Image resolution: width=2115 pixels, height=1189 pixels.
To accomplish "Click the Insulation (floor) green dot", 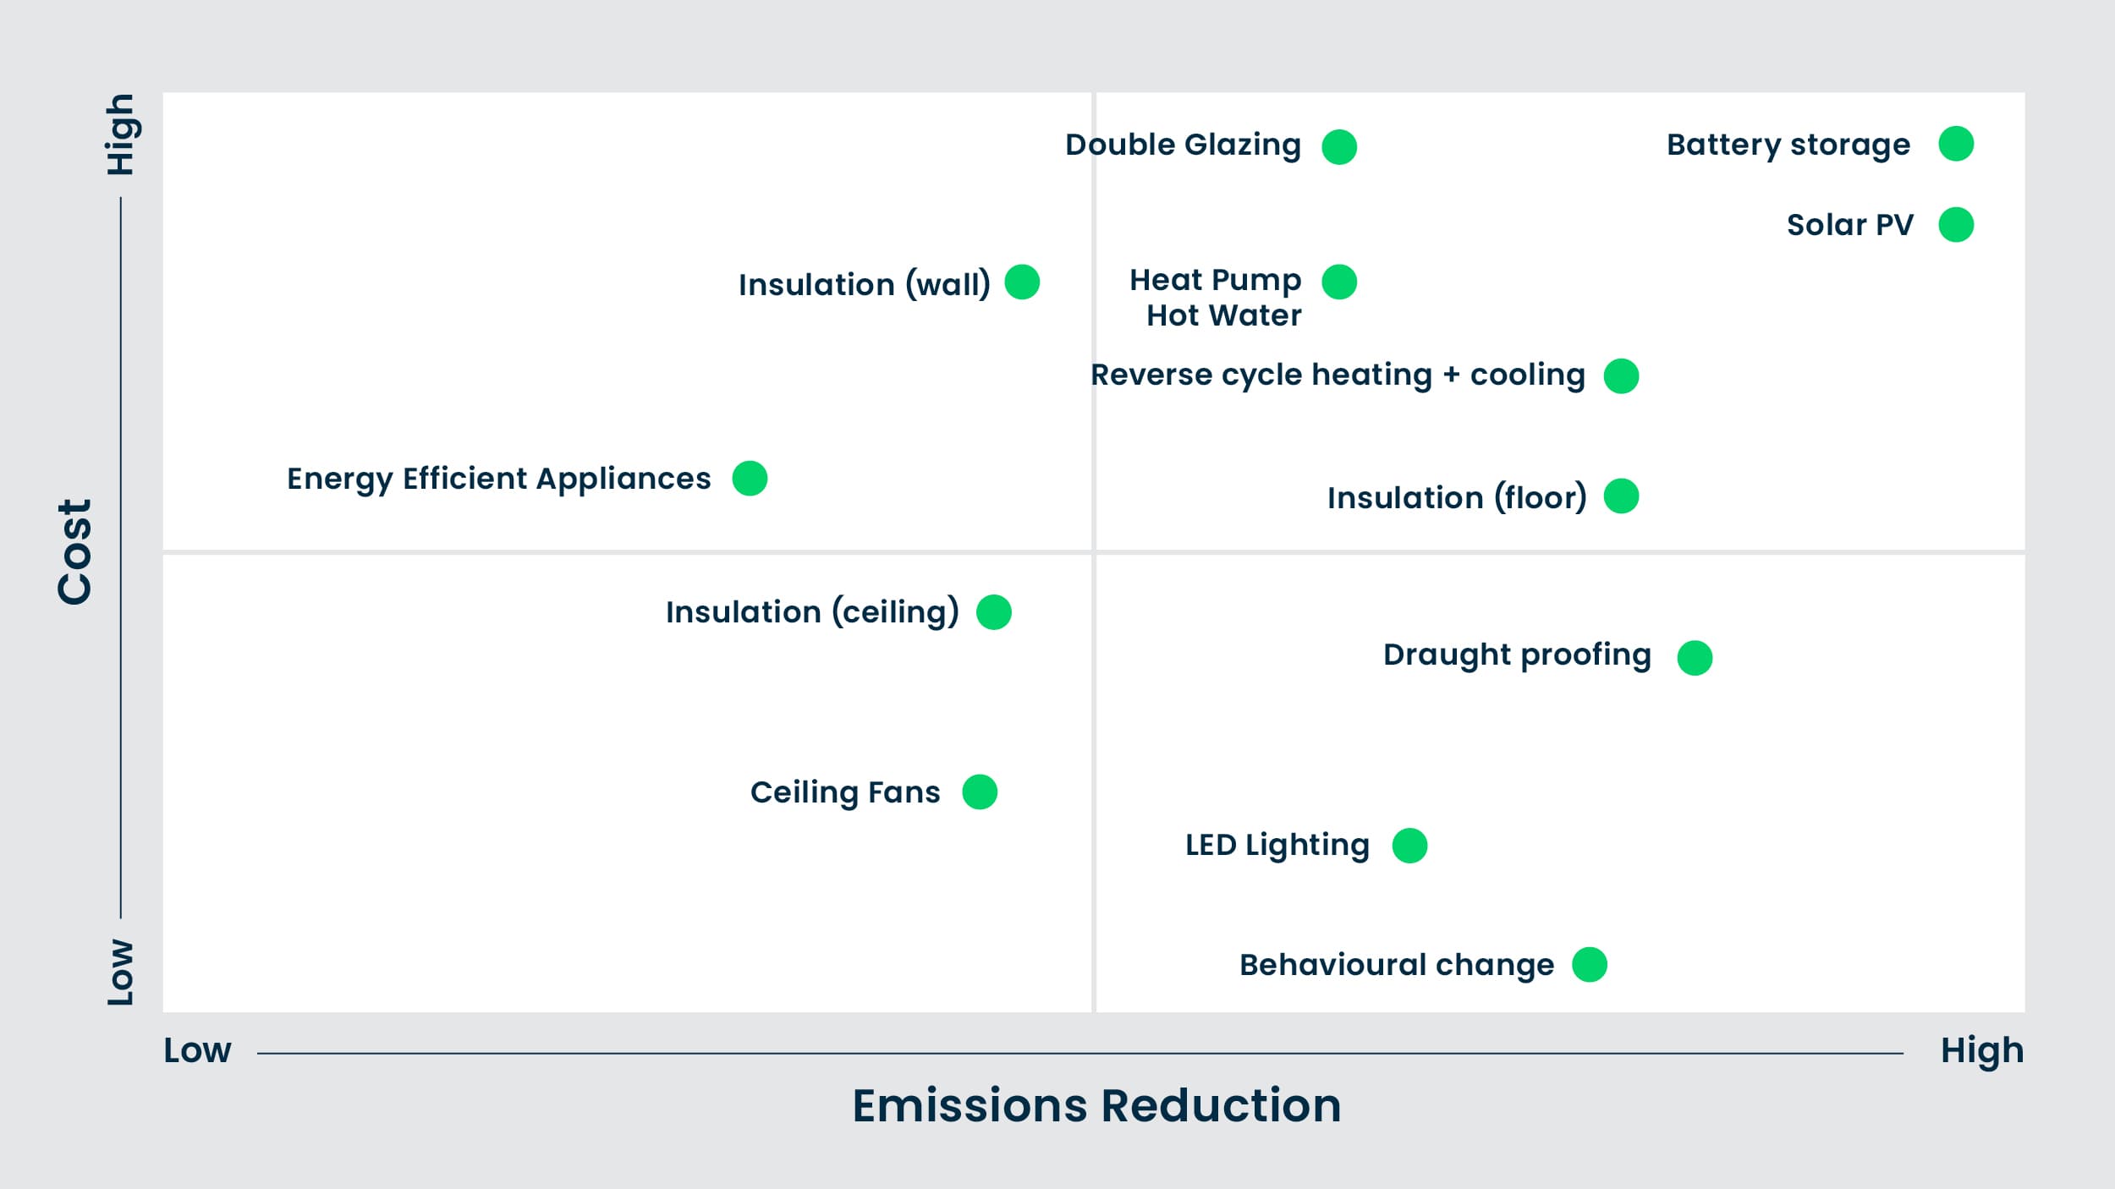I will click(1621, 496).
